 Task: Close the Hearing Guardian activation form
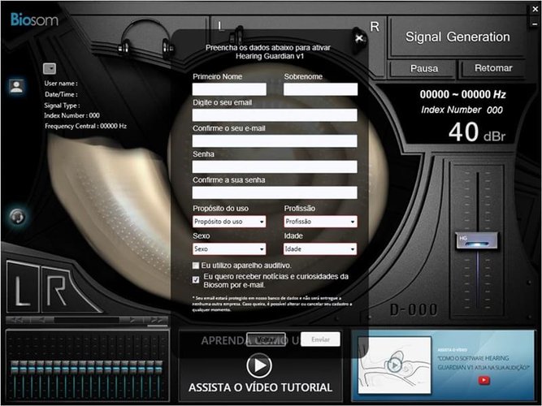click(x=359, y=38)
